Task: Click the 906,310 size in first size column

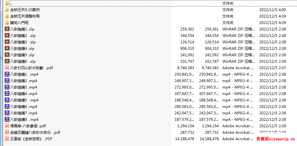Action: pyautogui.click(x=187, y=49)
